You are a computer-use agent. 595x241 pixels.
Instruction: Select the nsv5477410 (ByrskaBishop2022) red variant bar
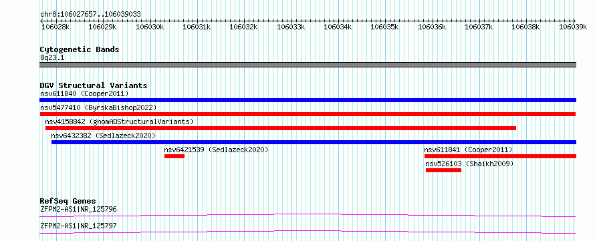click(308, 114)
